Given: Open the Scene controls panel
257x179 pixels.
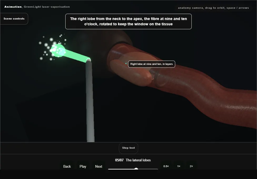Looking at the screenshot, I should point(14,19).
